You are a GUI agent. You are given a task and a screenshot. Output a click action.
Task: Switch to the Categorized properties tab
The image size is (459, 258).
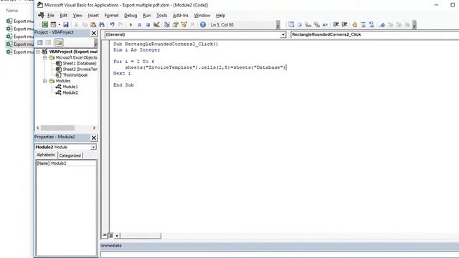pyautogui.click(x=70, y=156)
